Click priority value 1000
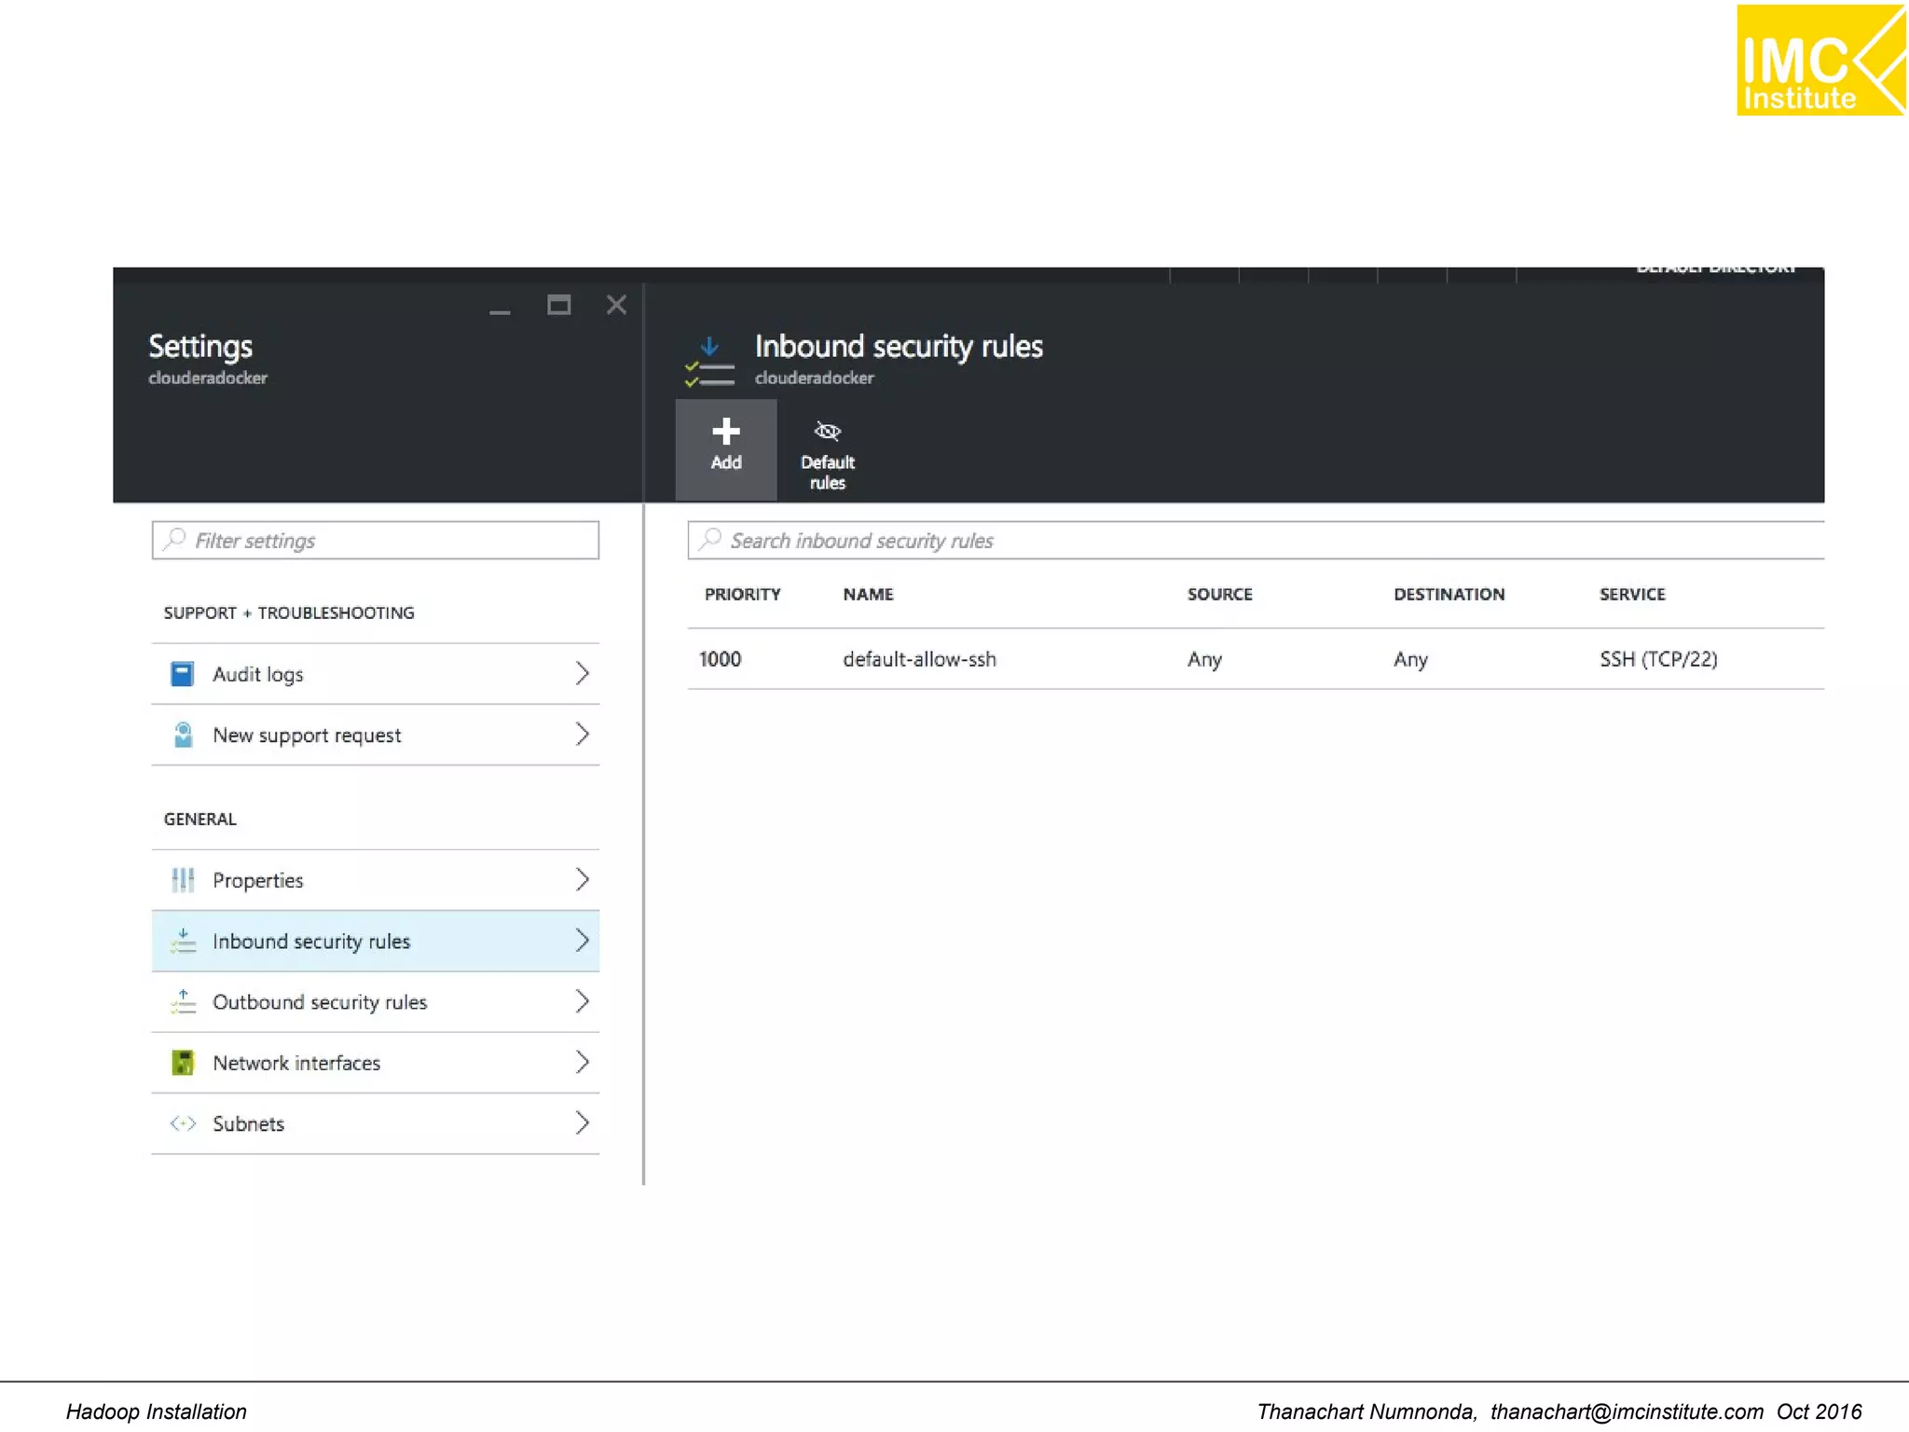This screenshot has width=1909, height=1432. (x=720, y=659)
